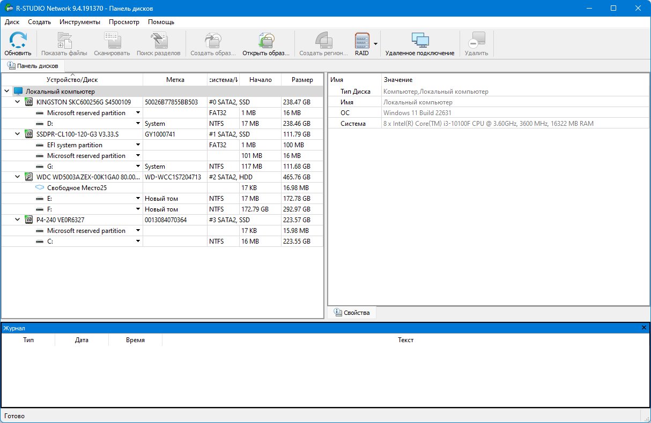Select the KINGSTON SKC600256G drive icon
The height and width of the screenshot is (423, 651).
pyautogui.click(x=29, y=102)
